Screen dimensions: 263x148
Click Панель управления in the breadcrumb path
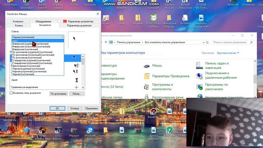point(129,42)
